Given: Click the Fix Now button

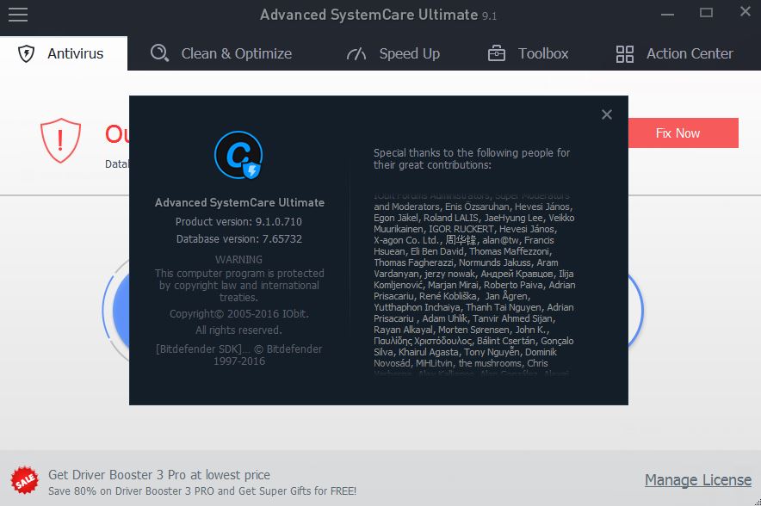Looking at the screenshot, I should pyautogui.click(x=677, y=133).
